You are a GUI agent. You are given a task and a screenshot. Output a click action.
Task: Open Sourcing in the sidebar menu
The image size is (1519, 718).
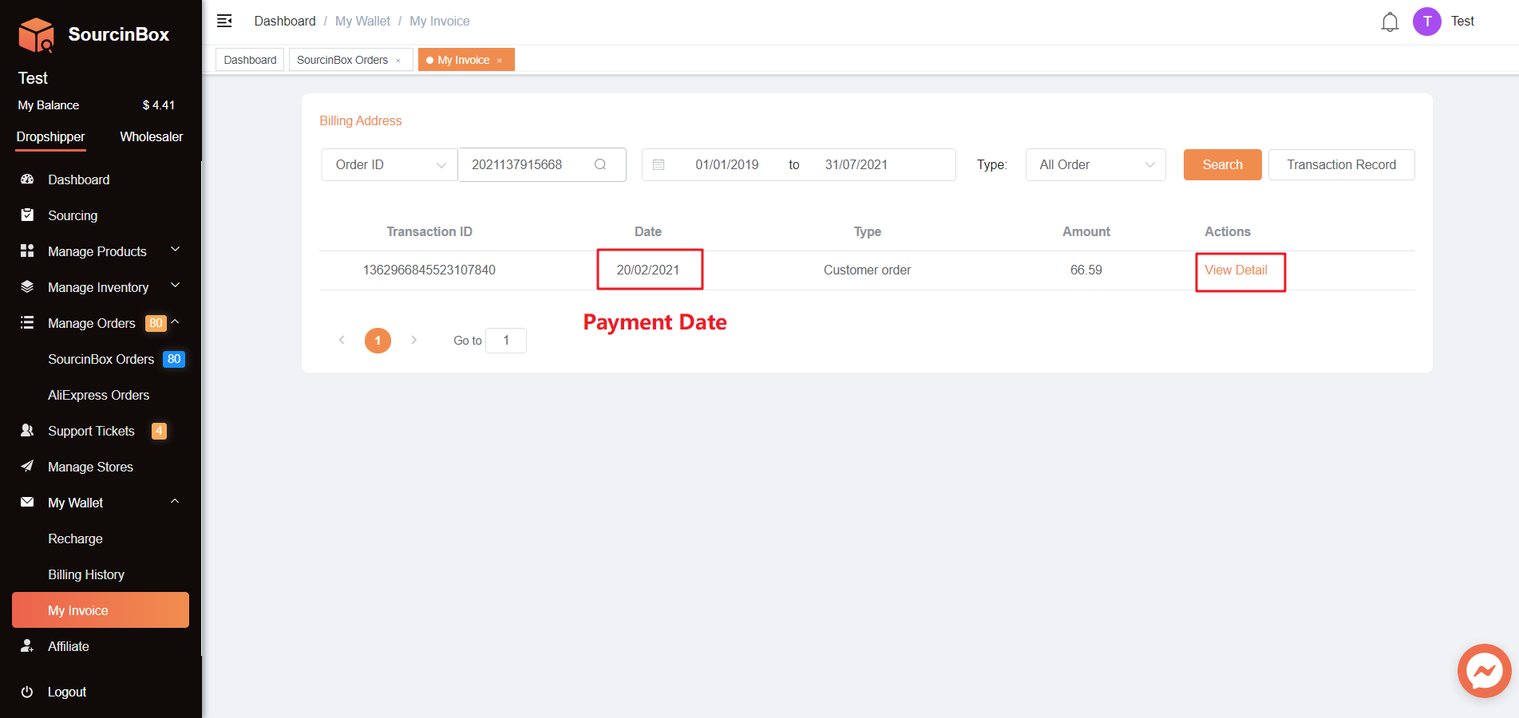pos(73,215)
